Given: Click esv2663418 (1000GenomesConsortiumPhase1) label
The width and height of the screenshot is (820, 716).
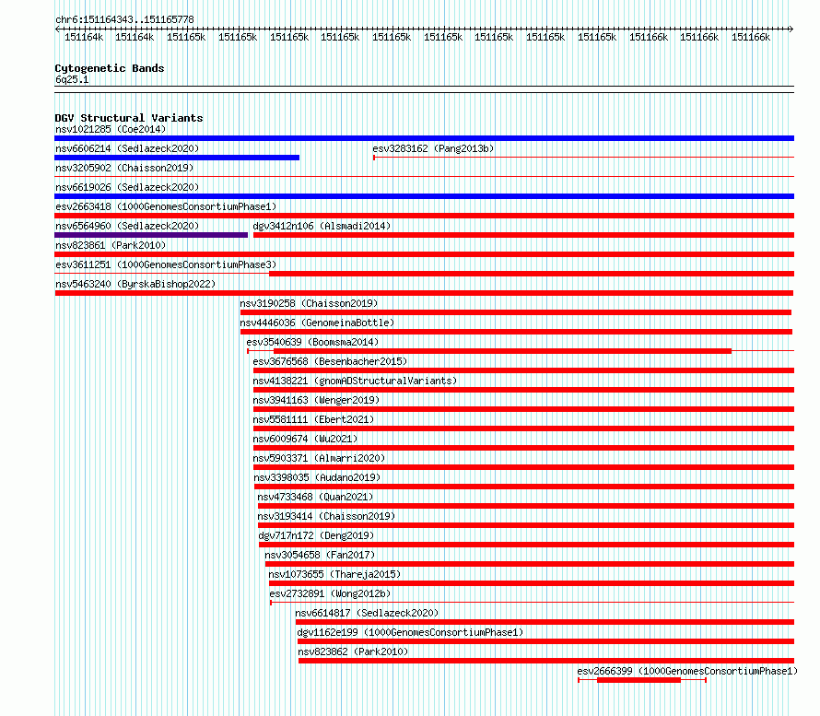Looking at the screenshot, I should pos(166,206).
